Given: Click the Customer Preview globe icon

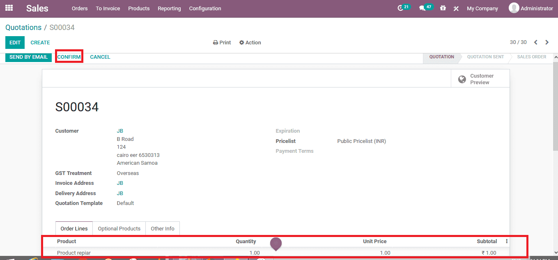Looking at the screenshot, I should point(462,79).
